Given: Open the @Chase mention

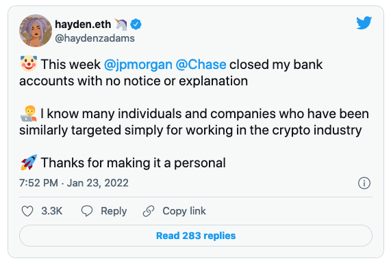Looking at the screenshot, I should [x=201, y=65].
